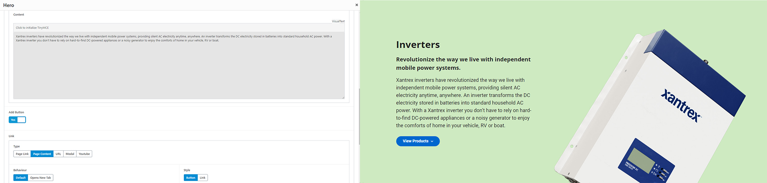Switch content editor to Text tab

pos(342,21)
